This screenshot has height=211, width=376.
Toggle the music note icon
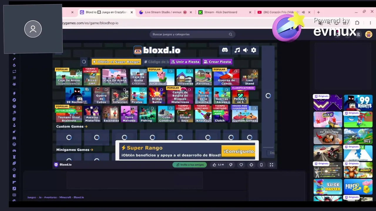[237, 50]
